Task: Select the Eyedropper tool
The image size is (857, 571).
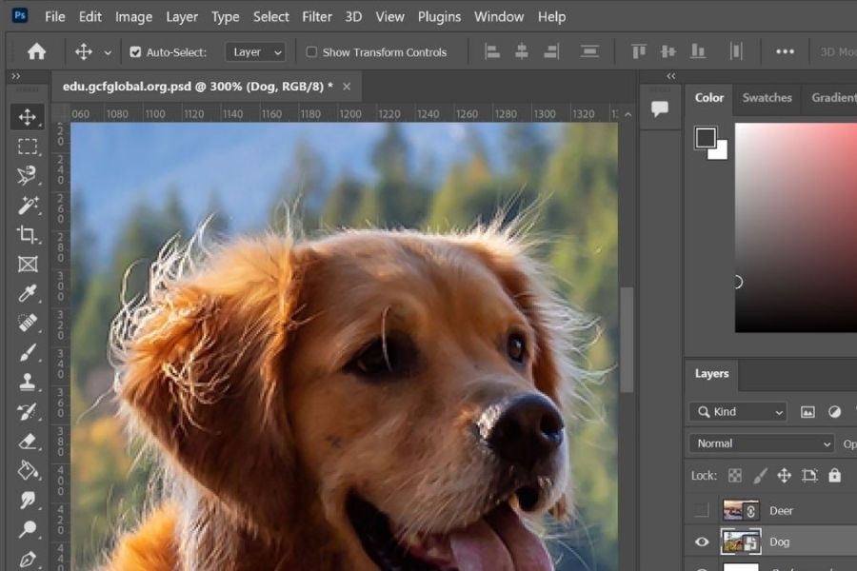Action: pos(28,294)
